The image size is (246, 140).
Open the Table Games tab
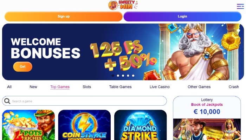(120, 87)
